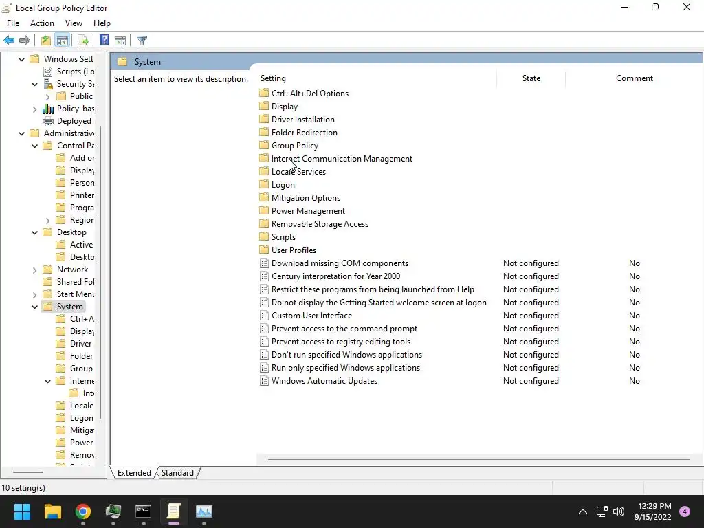Sort by the State column header
The height and width of the screenshot is (528, 704).
(531, 78)
